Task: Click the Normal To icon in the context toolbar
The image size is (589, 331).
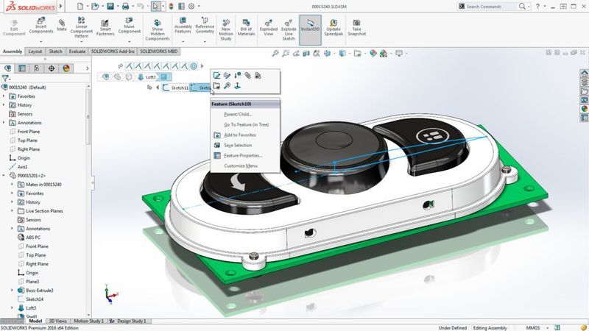Action: point(237,86)
